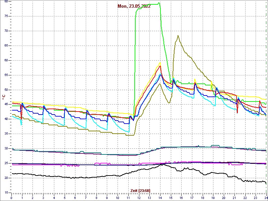Select the 55 label on the temperature axis
This screenshot has width=268, height=201.
(x=6, y=75)
